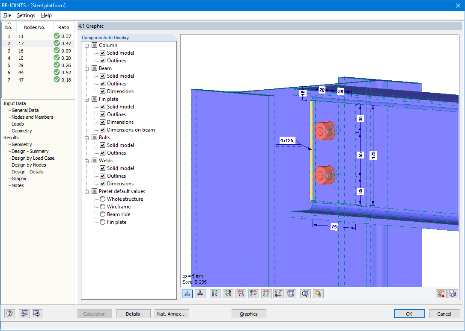The width and height of the screenshot is (465, 331).
Task: Open the Help menu
Action: [x=46, y=15]
